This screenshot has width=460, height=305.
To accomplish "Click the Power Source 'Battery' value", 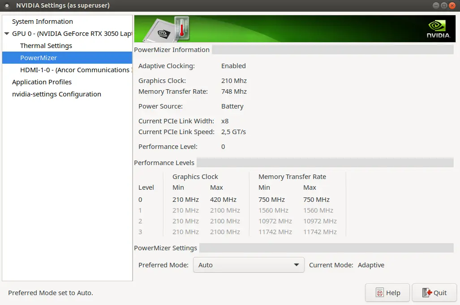I will [232, 106].
